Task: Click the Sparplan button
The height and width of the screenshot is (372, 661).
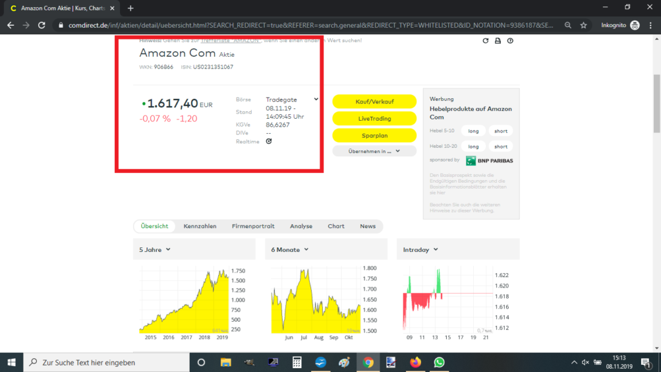Action: click(374, 136)
